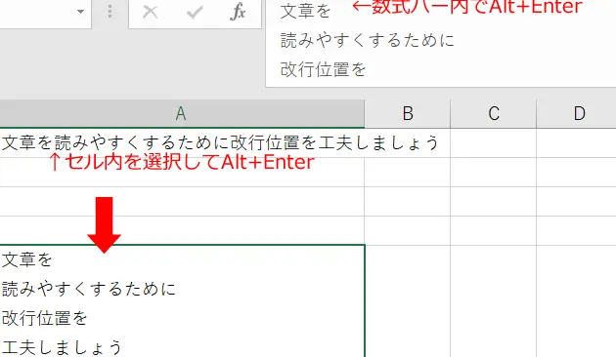Click the formula bar grip dots handle

pyautogui.click(x=110, y=12)
